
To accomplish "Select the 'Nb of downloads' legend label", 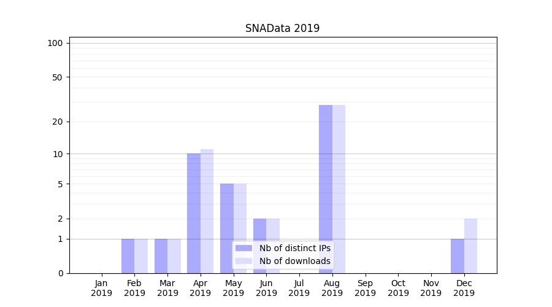I will coord(294,261).
